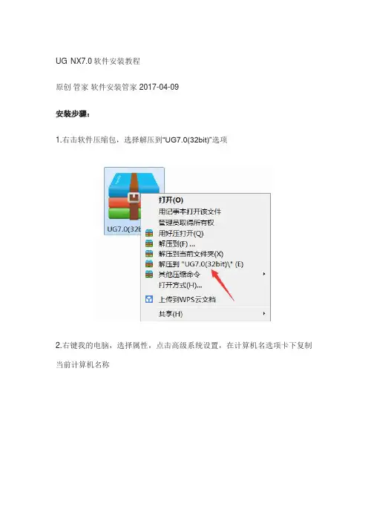Choose 解压到当前文件夹(X) option
The height and width of the screenshot is (521, 368).
tap(191, 254)
